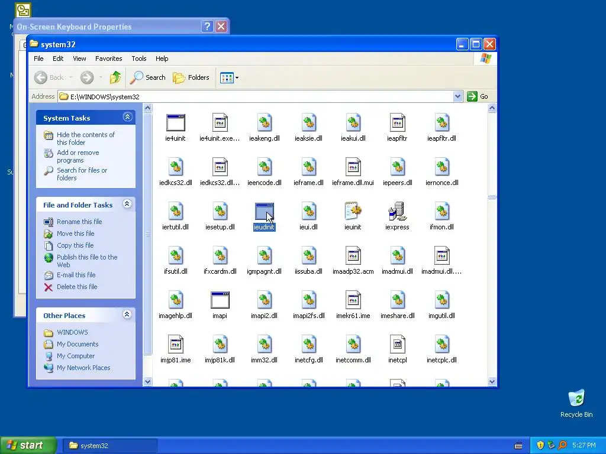This screenshot has height=454, width=606.
Task: Select the ieakeng.dll file icon
Action: [265, 123]
